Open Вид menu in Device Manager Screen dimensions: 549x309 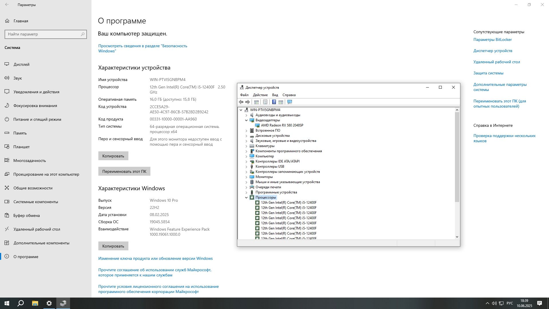[x=275, y=95]
